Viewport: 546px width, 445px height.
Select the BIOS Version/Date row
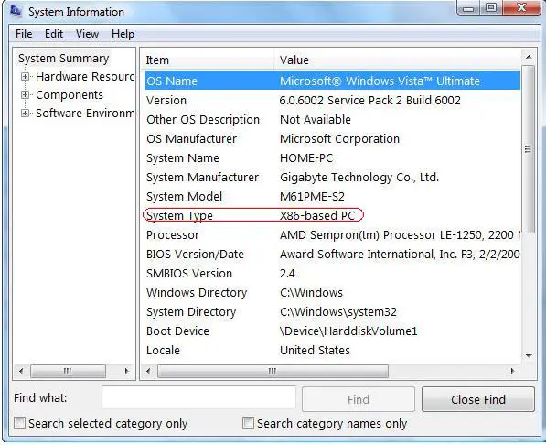coord(332,255)
